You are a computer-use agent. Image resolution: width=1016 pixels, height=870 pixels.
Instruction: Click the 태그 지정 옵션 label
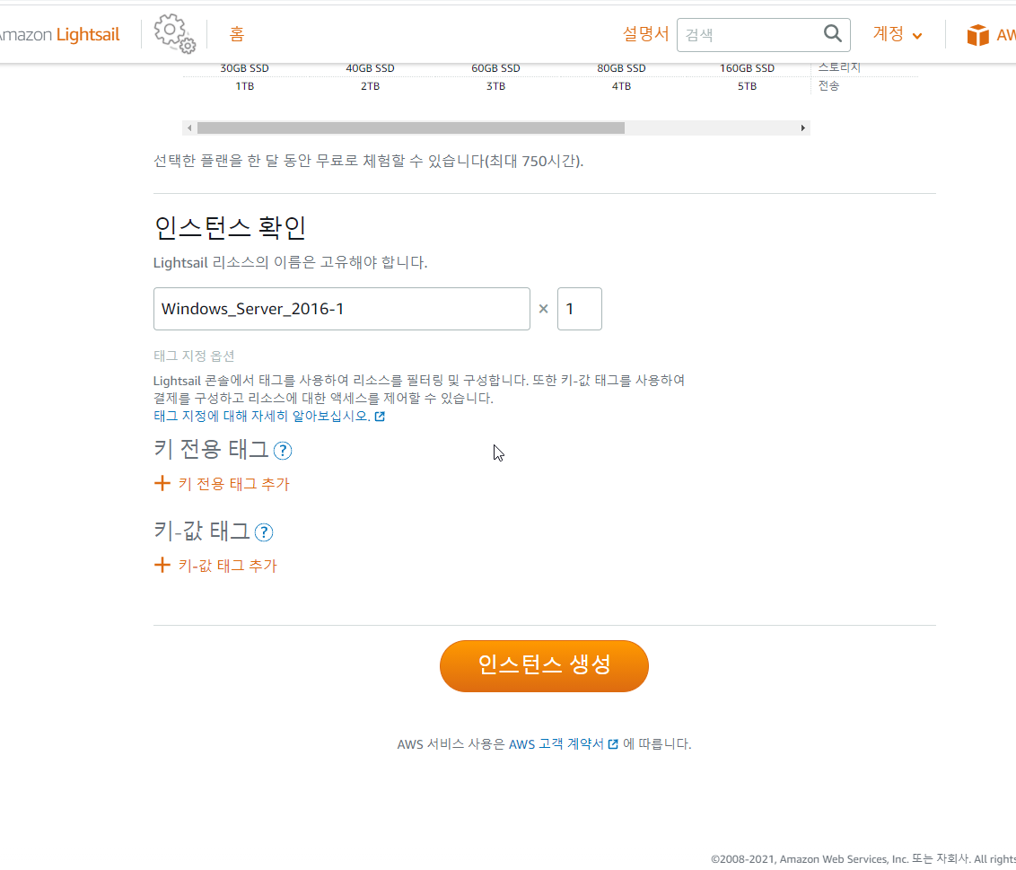194,356
